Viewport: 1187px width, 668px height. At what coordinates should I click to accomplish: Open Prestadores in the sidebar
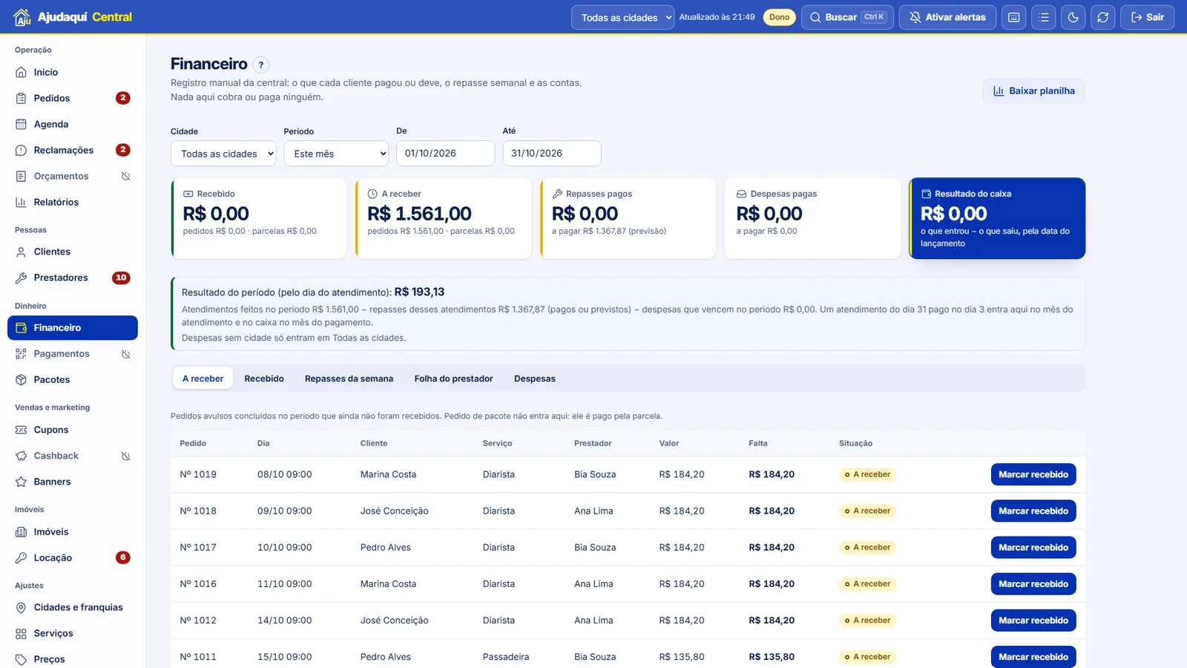[x=73, y=278]
